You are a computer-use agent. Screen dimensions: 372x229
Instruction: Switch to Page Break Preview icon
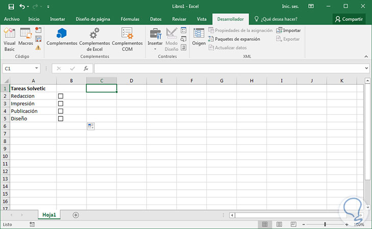294,224
